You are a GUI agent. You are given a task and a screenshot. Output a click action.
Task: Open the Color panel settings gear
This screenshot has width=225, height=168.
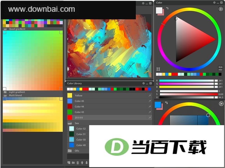[214, 3]
